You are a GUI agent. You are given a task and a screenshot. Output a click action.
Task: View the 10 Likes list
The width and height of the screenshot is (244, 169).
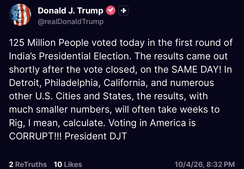(68, 164)
